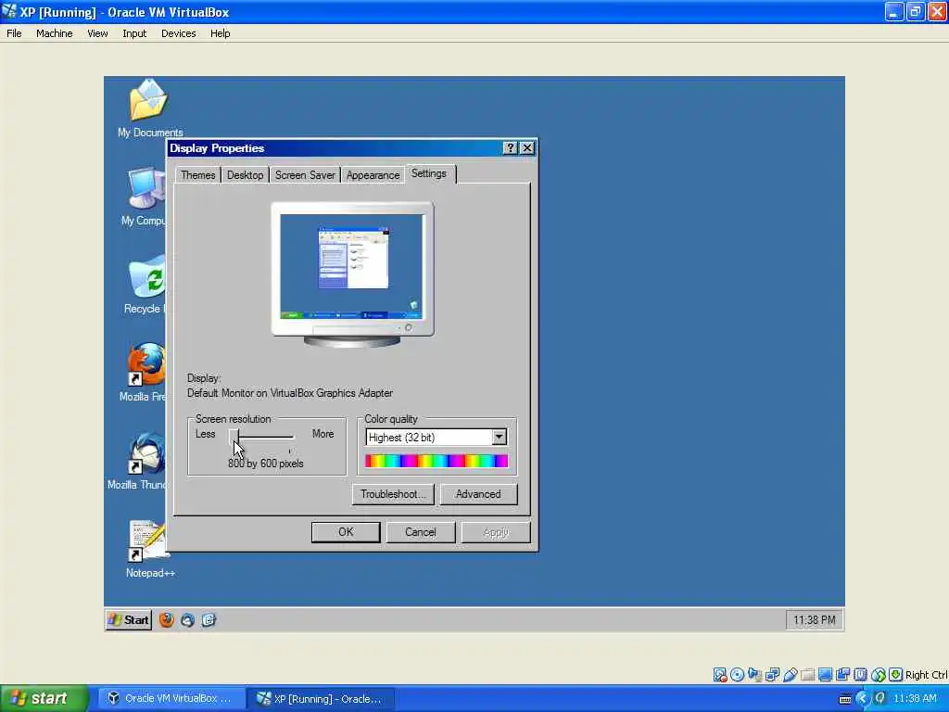Select the Settings tab
This screenshot has width=949, height=712.
click(429, 173)
